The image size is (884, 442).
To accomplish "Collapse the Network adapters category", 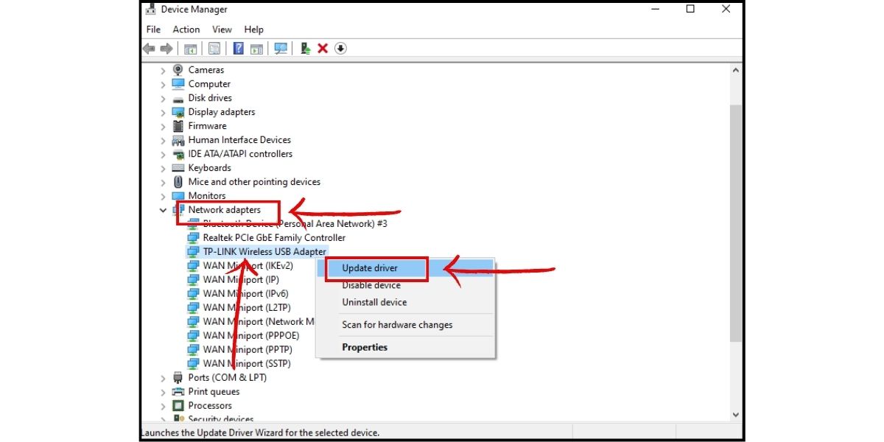I will click(x=162, y=209).
